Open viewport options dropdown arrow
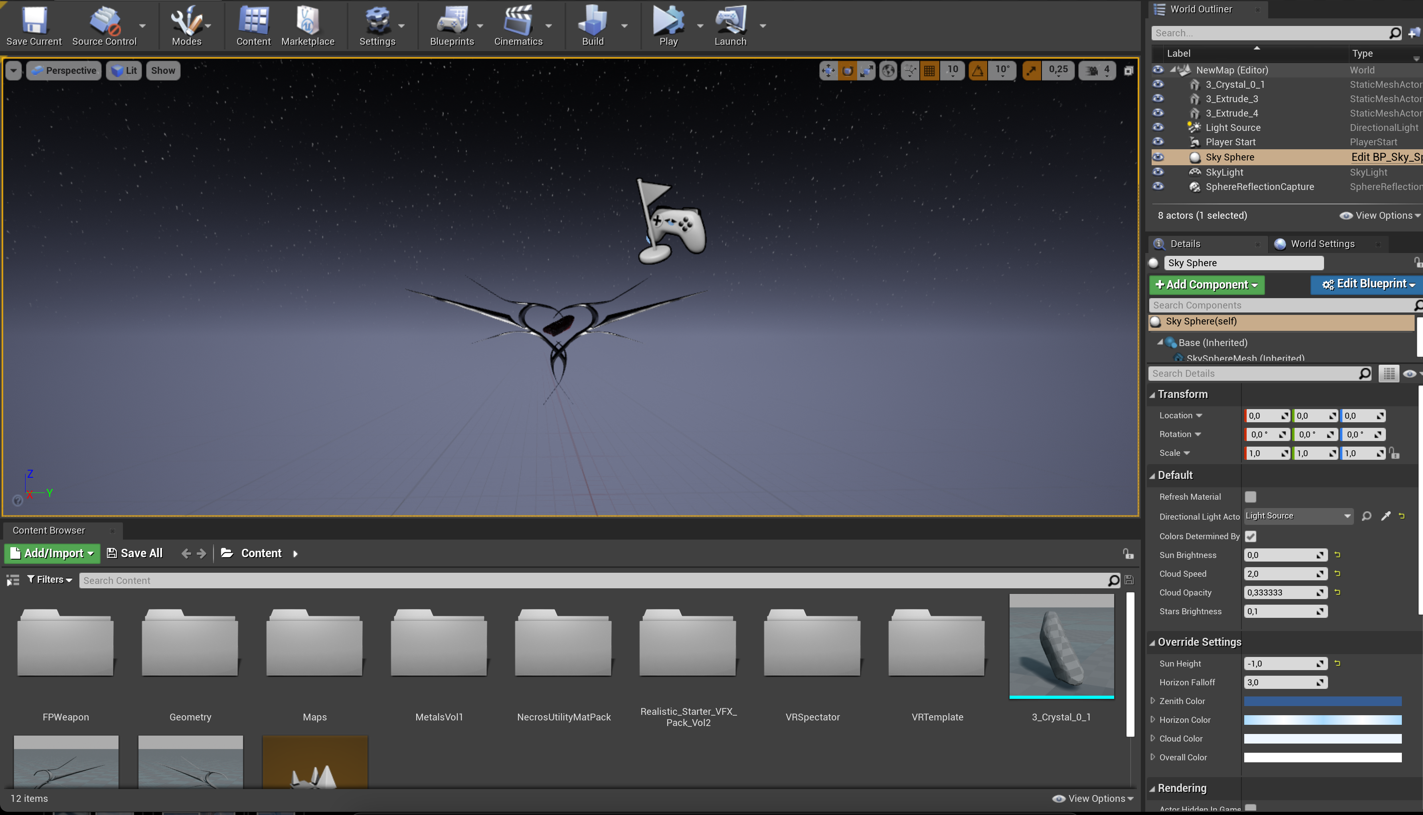1423x815 pixels. coord(14,71)
